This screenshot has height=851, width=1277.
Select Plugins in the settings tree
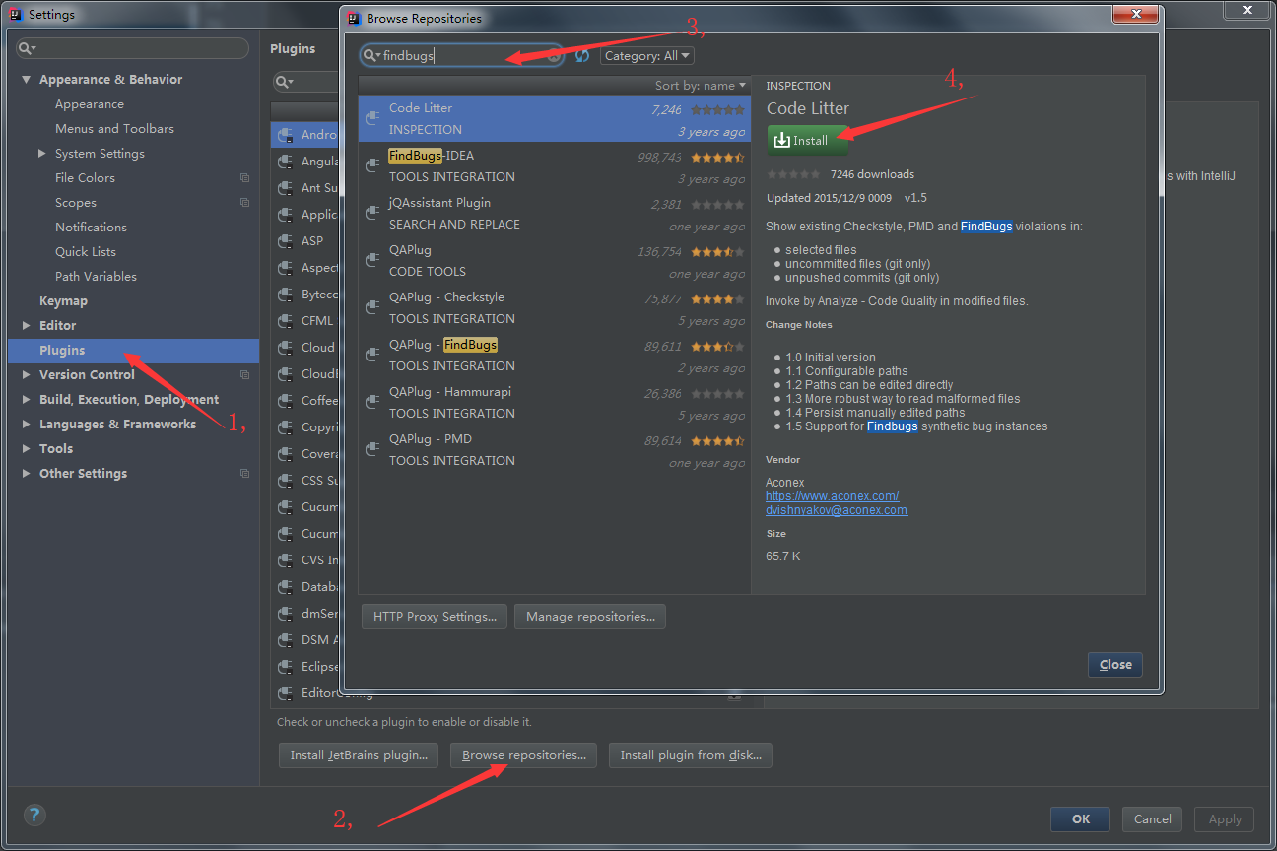(133, 351)
